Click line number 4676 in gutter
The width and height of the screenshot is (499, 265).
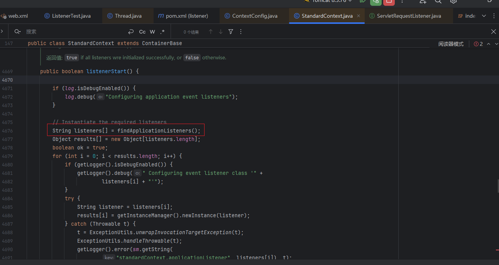[x=7, y=131]
